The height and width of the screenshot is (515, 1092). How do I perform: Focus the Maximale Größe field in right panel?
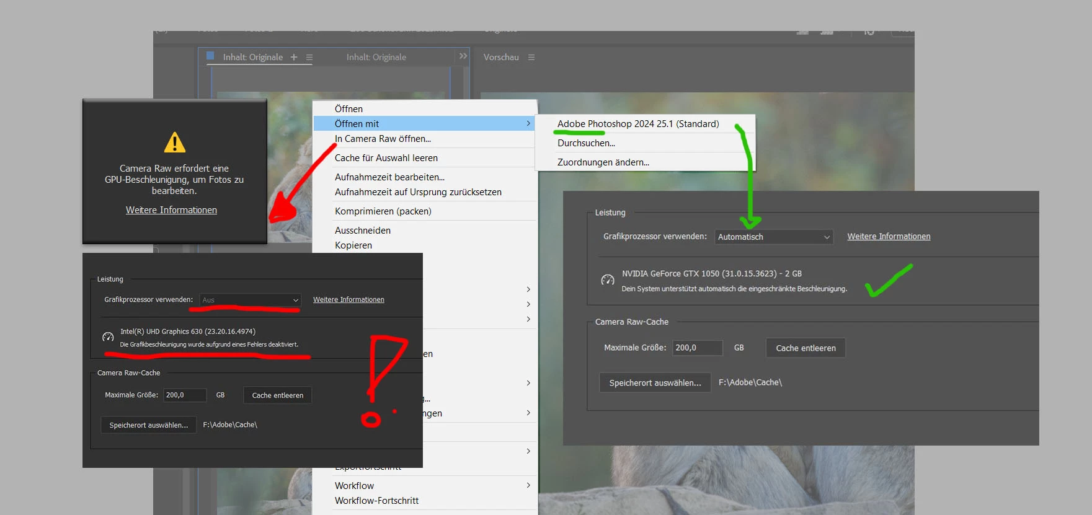pos(698,348)
